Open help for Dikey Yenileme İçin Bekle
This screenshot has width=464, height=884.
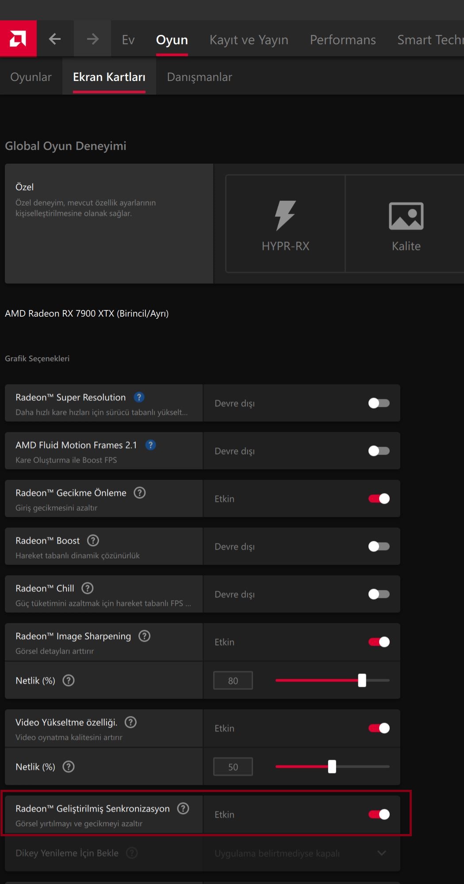(132, 853)
